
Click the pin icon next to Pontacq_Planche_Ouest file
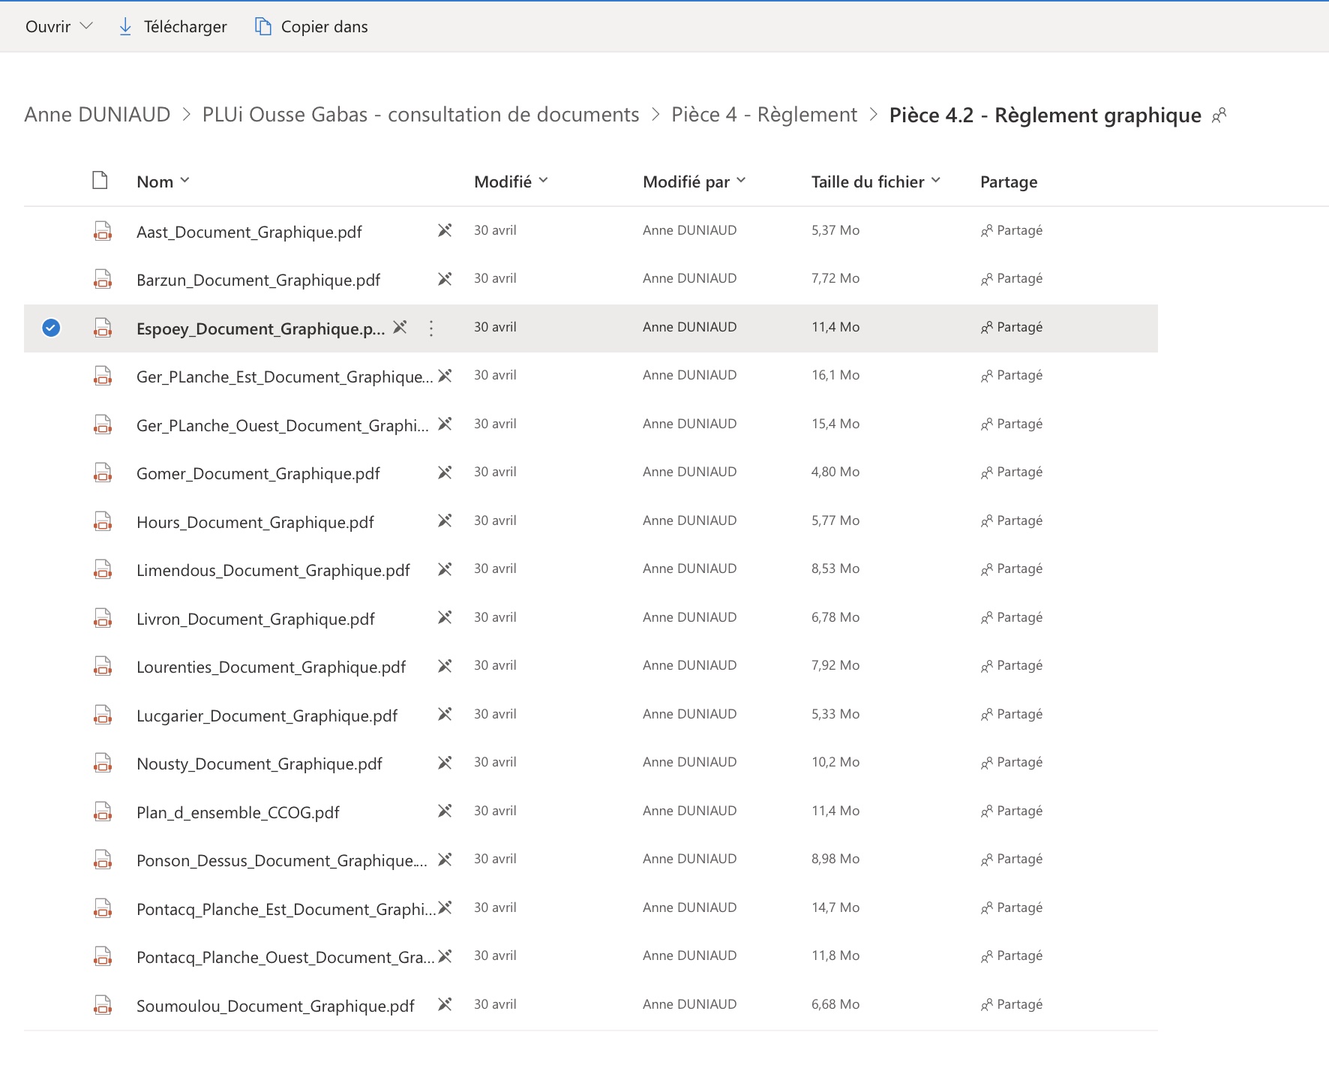(x=445, y=956)
